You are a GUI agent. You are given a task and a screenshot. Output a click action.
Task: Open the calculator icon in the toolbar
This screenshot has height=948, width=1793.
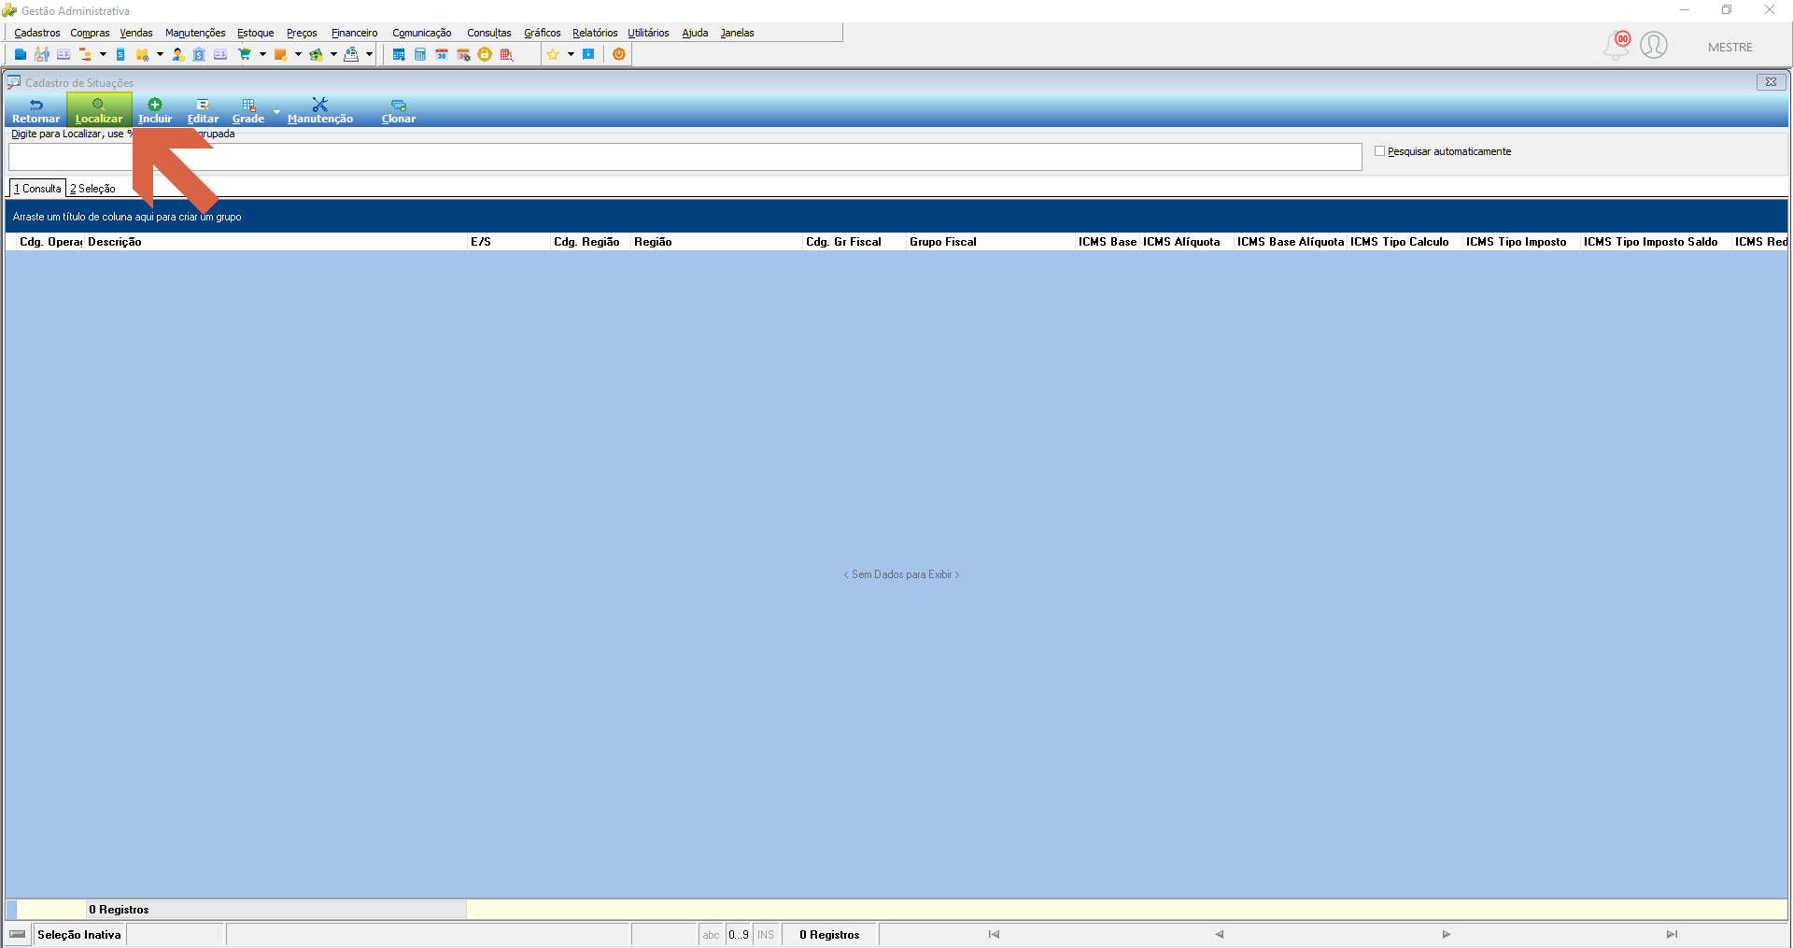[420, 54]
